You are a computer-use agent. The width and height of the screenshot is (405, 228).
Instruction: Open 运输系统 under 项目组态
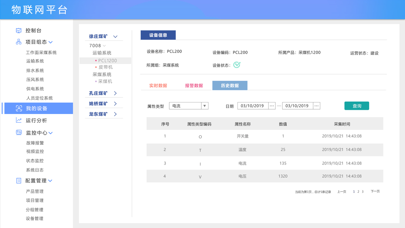click(x=35, y=61)
